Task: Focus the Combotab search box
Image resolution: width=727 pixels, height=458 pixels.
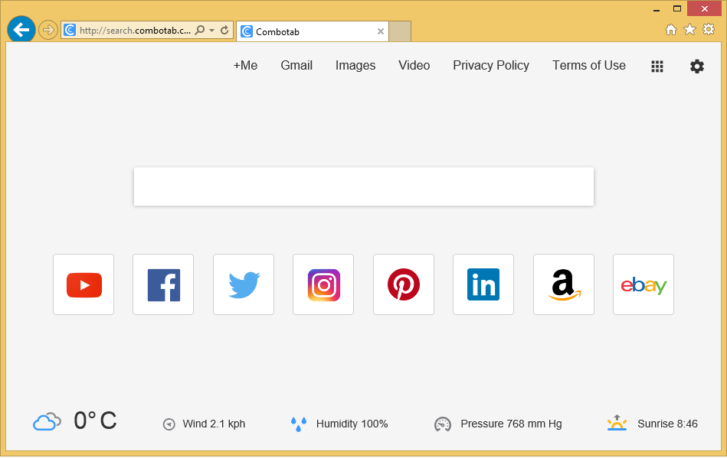Action: click(x=364, y=187)
